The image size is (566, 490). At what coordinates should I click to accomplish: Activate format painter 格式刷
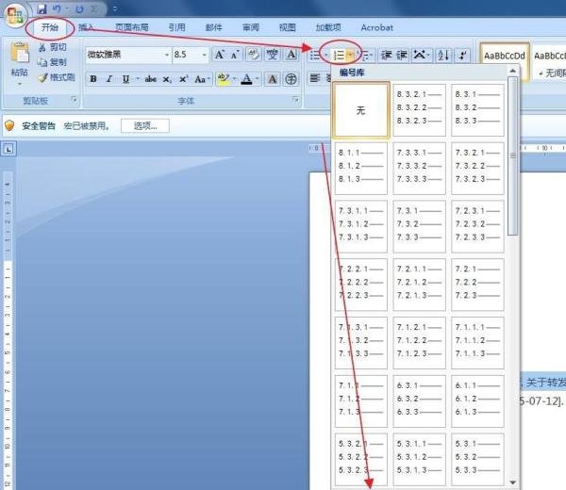coord(57,77)
